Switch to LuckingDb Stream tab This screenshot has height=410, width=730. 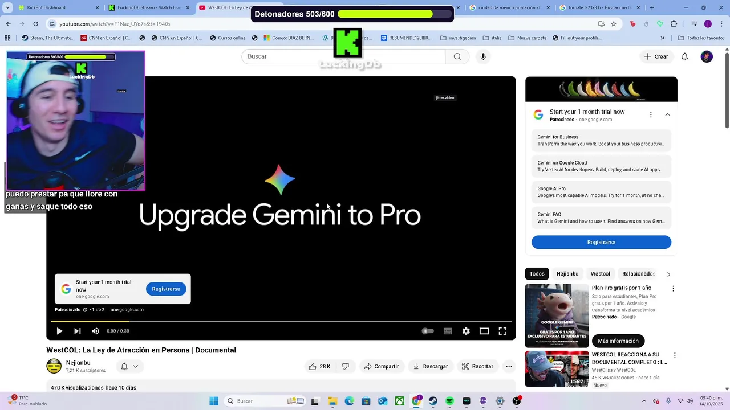point(149,7)
